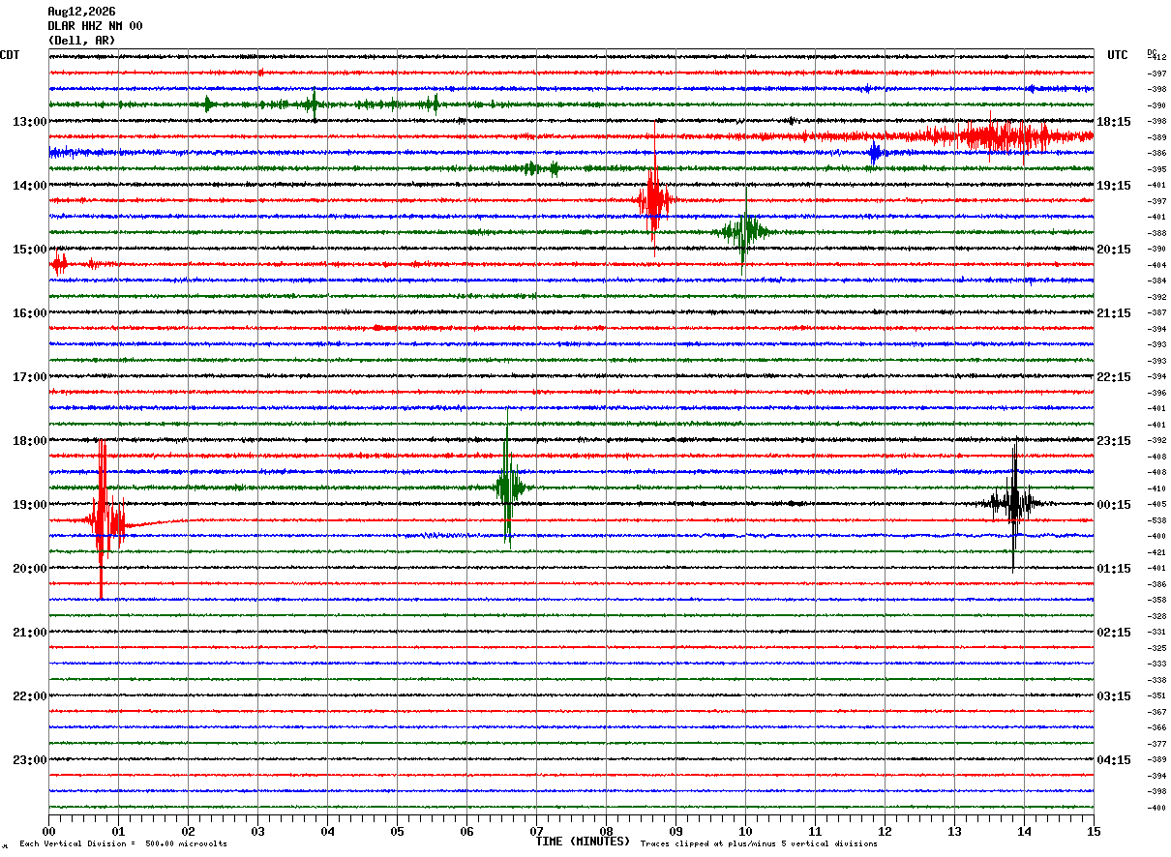The width and height of the screenshot is (1171, 857).
Task: Select the 23:00 CDT hour marker
Action: coord(29,759)
